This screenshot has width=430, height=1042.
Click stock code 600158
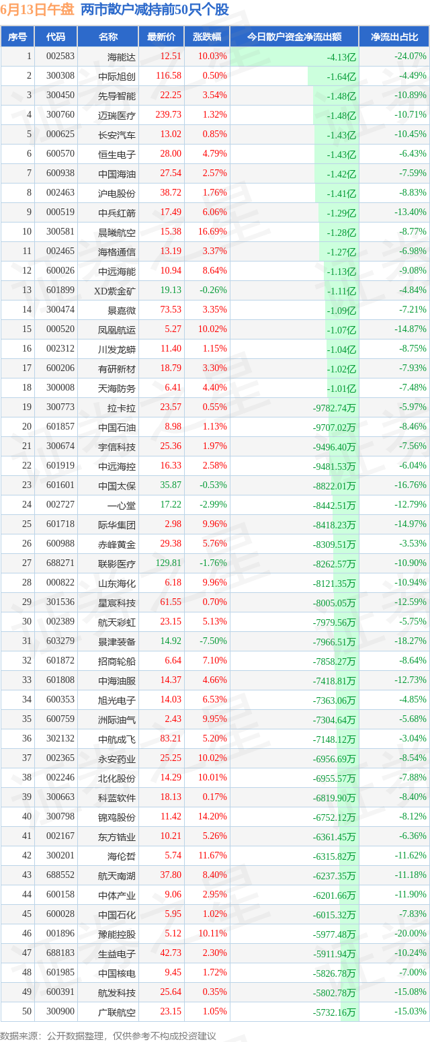click(60, 895)
